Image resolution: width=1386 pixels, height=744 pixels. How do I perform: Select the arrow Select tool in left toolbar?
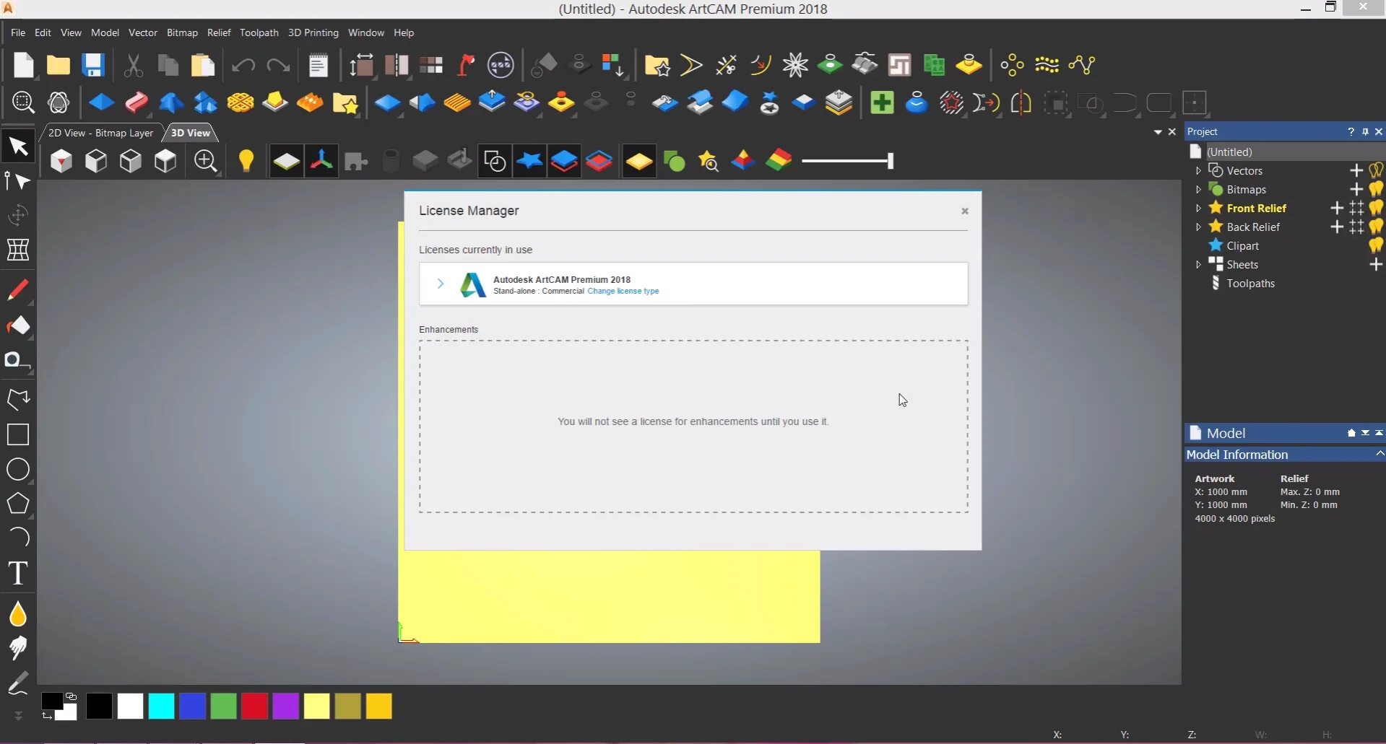(18, 146)
